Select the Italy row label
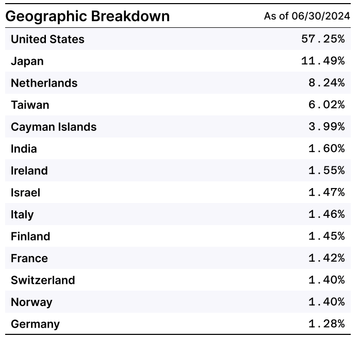 (22, 214)
